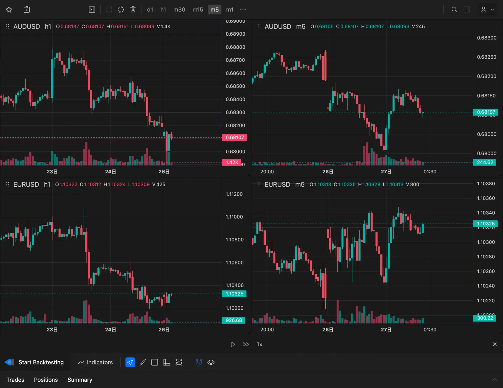This screenshot has height=388, width=503.
Task: Toggle drawings visibility eye icon
Action: pos(211,362)
